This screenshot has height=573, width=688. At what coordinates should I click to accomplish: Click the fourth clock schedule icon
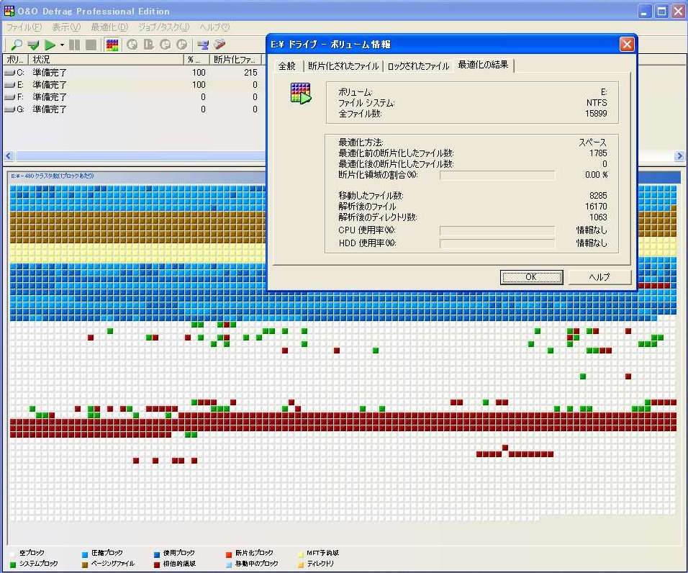coord(181,45)
